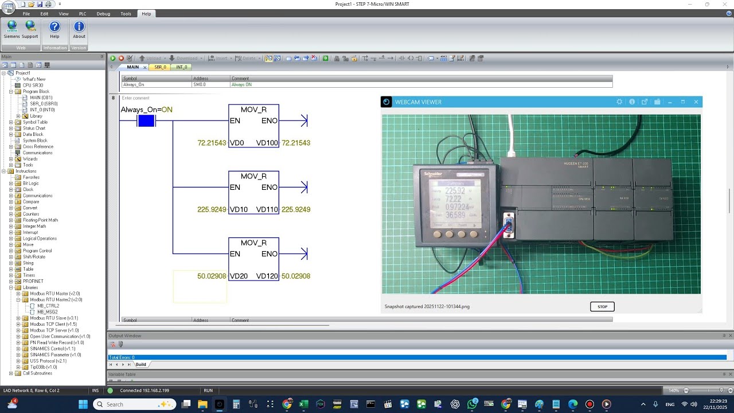Open the Tools ribbon tab
734x413 pixels.
(x=126, y=14)
